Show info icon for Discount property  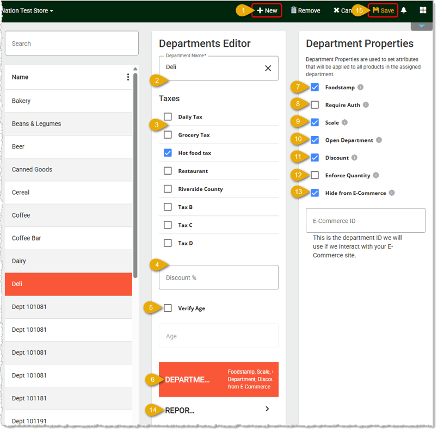[354, 158]
